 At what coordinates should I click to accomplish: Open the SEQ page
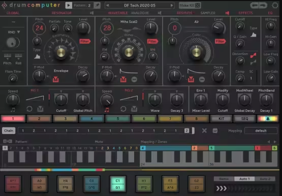point(244,119)
